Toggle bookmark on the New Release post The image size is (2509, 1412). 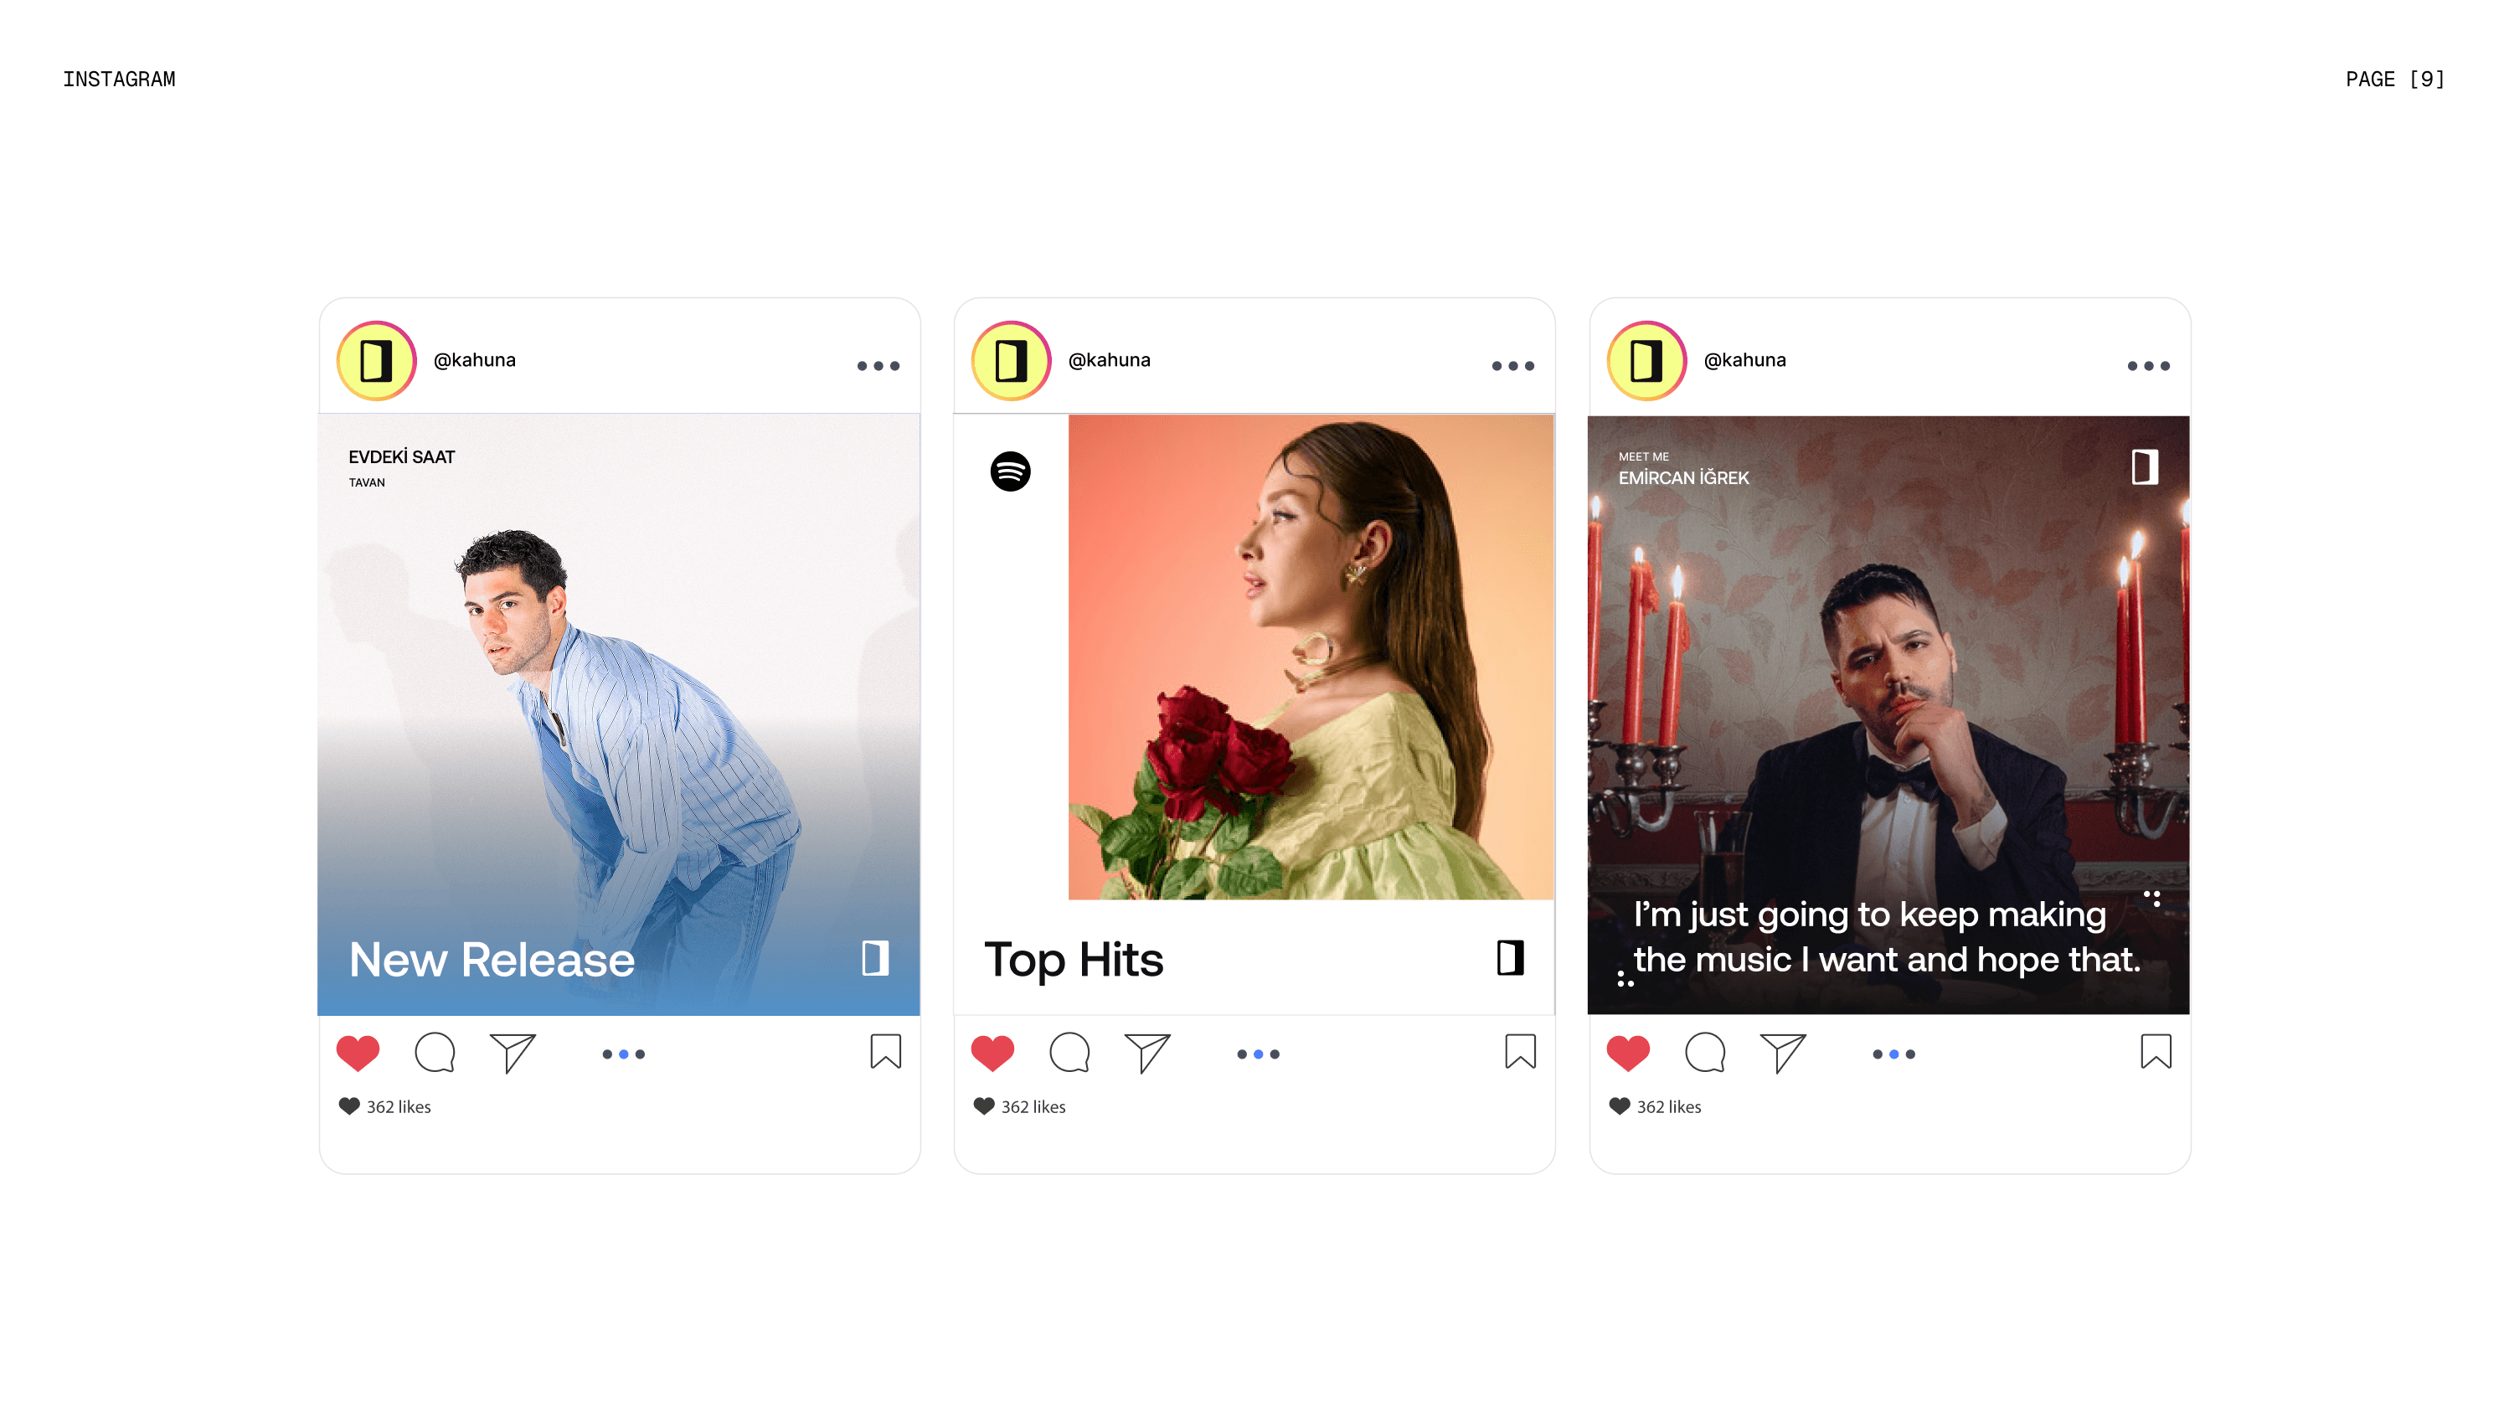pos(885,1052)
